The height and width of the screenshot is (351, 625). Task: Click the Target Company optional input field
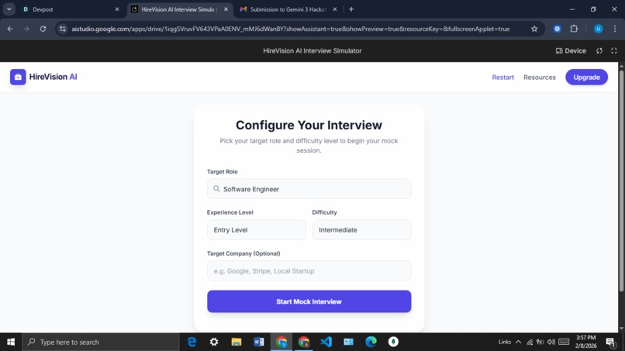point(309,271)
